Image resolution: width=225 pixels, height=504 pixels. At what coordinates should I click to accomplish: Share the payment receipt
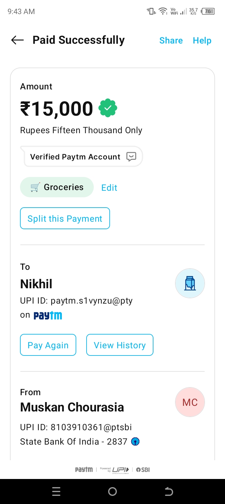coord(171,40)
